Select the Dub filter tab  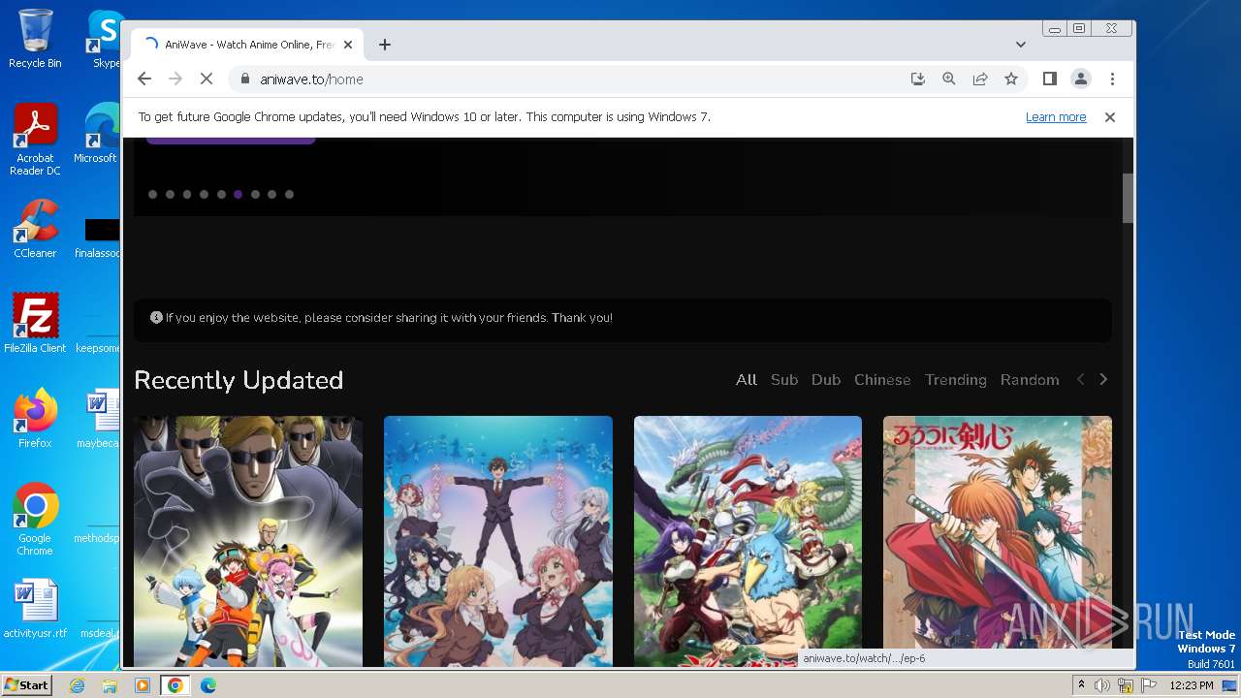[x=826, y=380]
